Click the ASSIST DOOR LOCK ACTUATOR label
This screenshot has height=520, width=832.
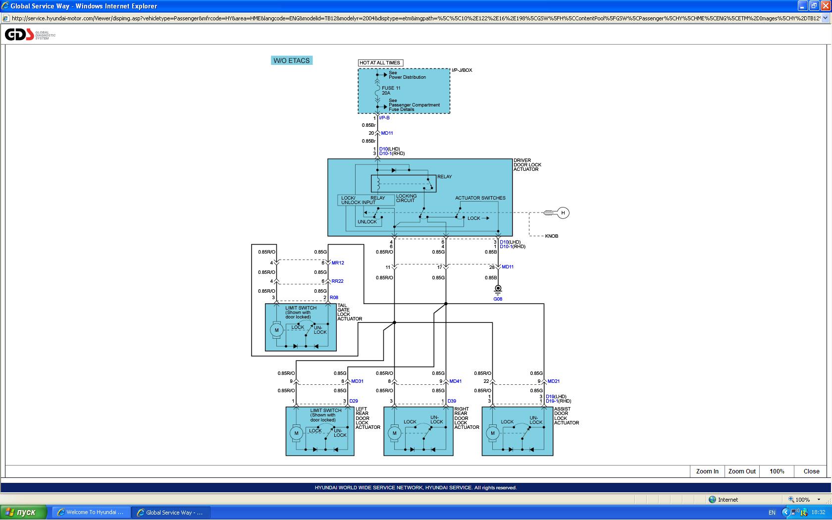(x=567, y=416)
